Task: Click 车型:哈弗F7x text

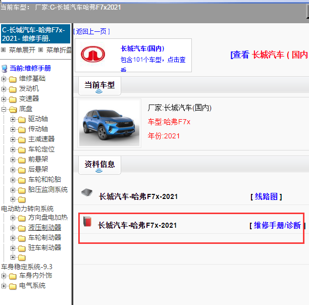Action: click(169, 122)
